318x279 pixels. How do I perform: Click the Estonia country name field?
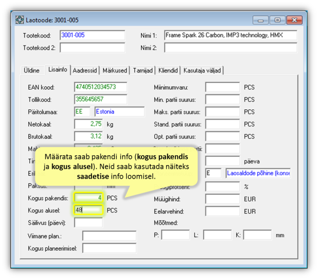tap(119, 112)
